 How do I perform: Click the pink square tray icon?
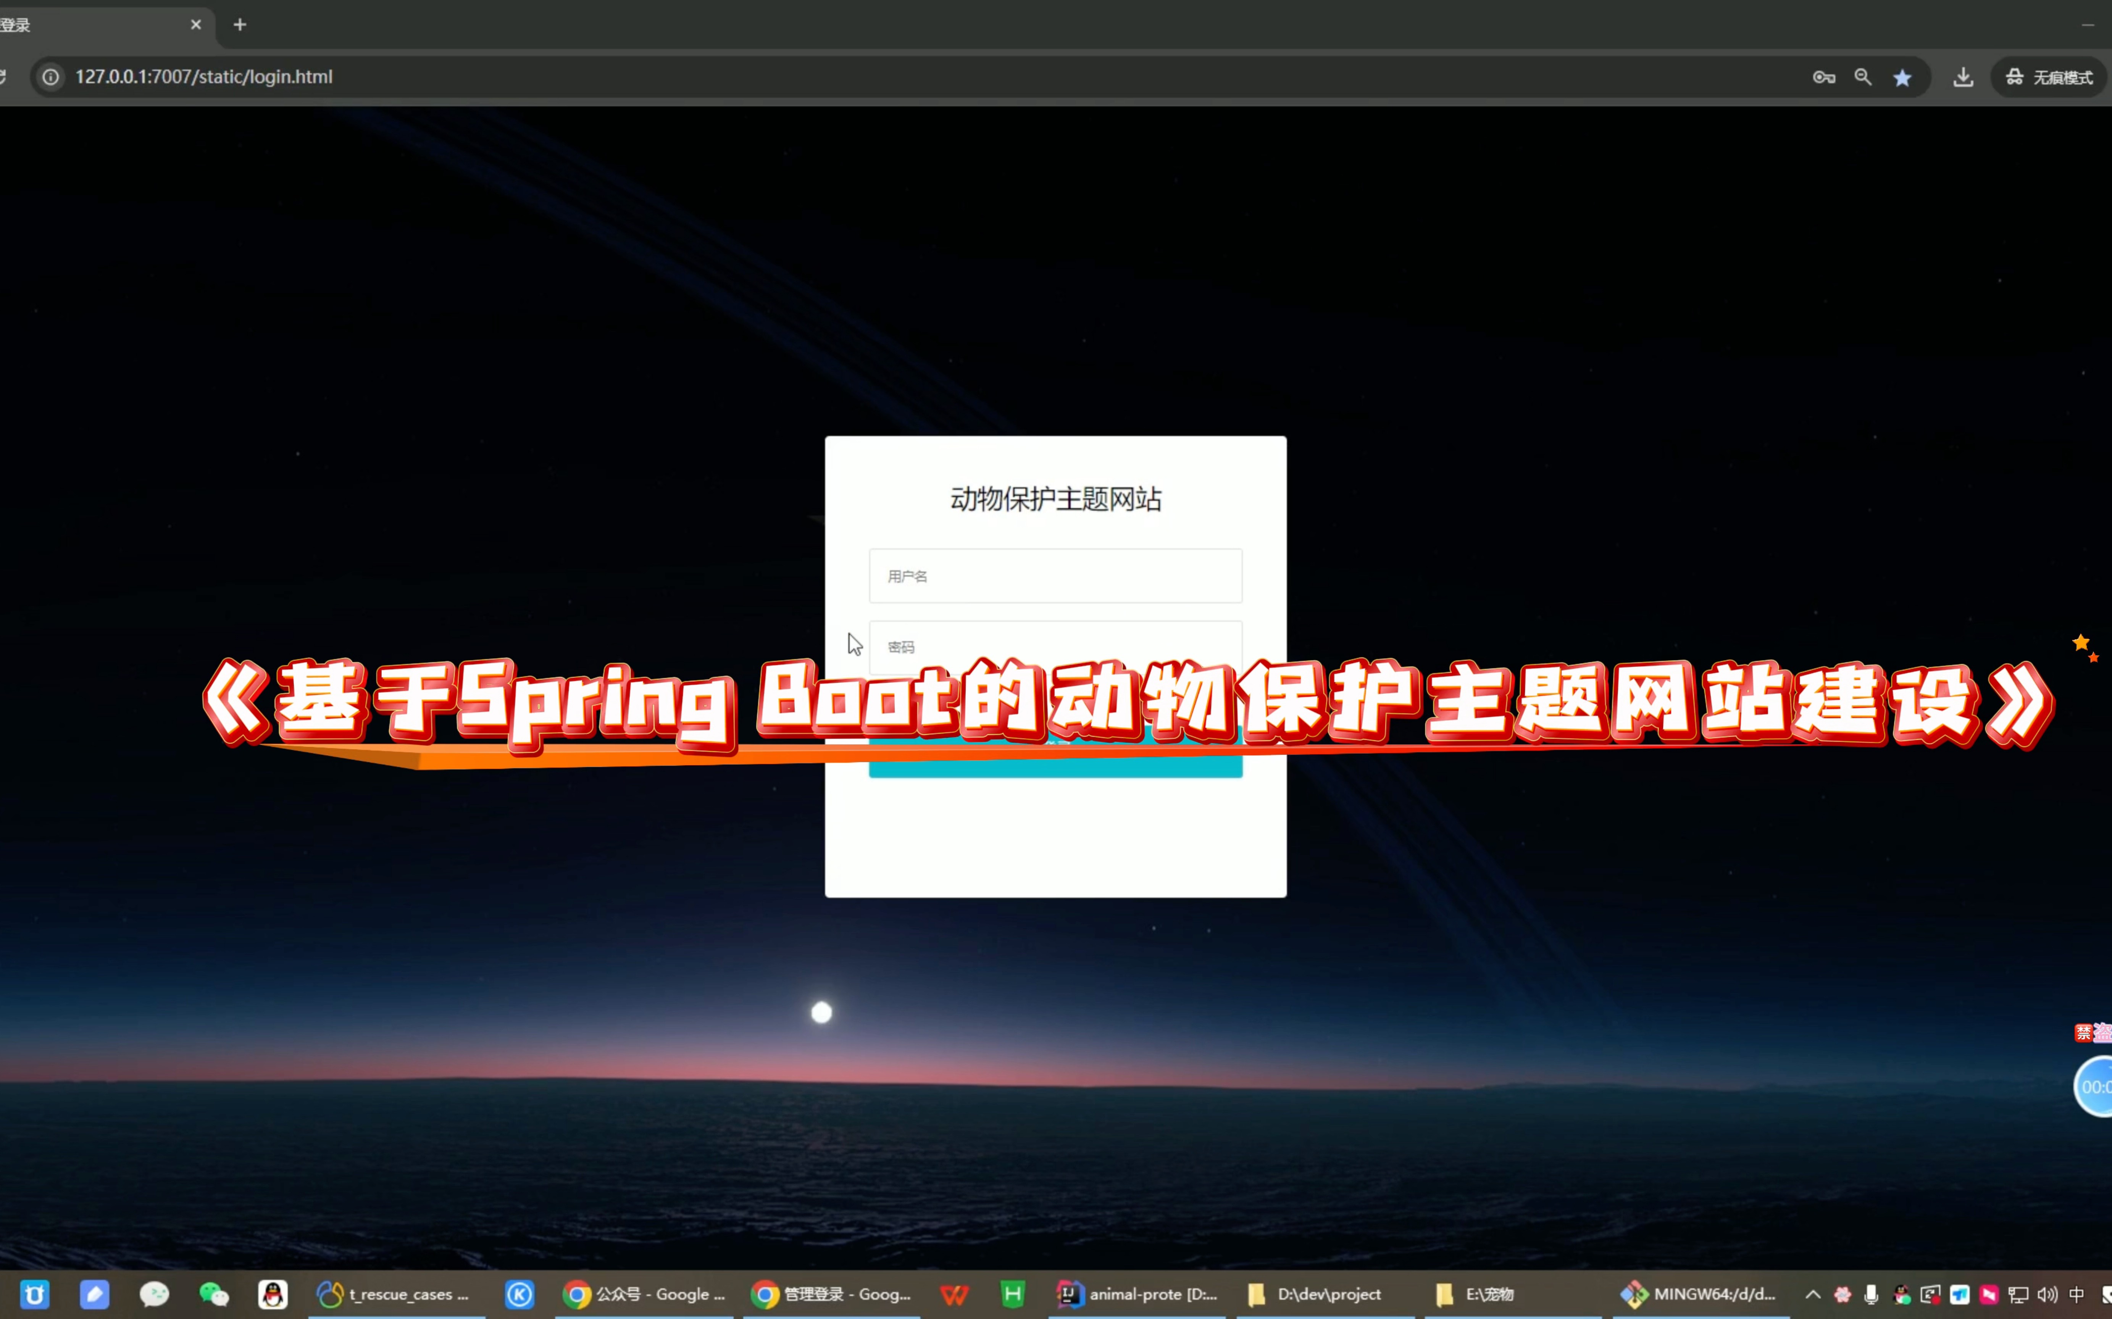click(x=1989, y=1295)
